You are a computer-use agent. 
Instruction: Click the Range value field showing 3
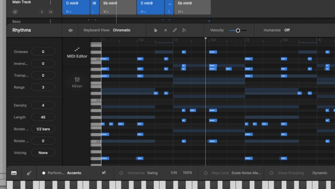tap(43, 87)
